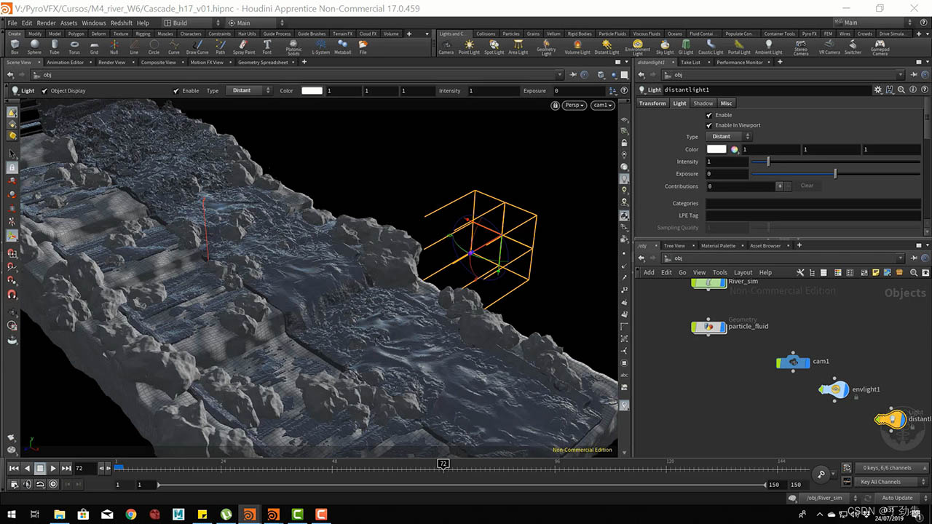
Task: Open the Type Distant dropdown in parameters
Action: pos(728,137)
